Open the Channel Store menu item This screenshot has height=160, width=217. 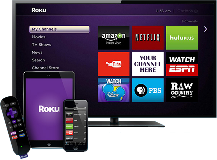[x=45, y=68]
